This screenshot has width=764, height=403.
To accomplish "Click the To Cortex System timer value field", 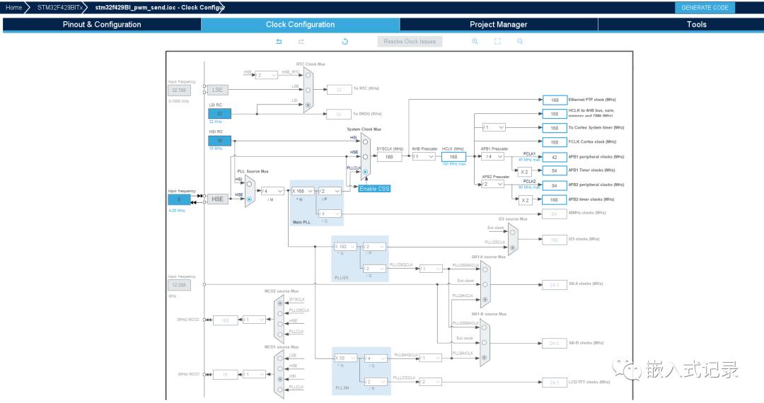I will point(555,128).
